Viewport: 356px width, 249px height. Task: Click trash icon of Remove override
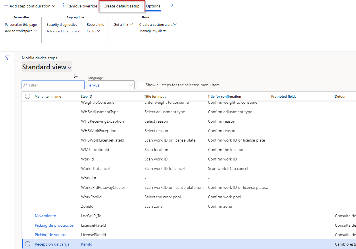64,6
